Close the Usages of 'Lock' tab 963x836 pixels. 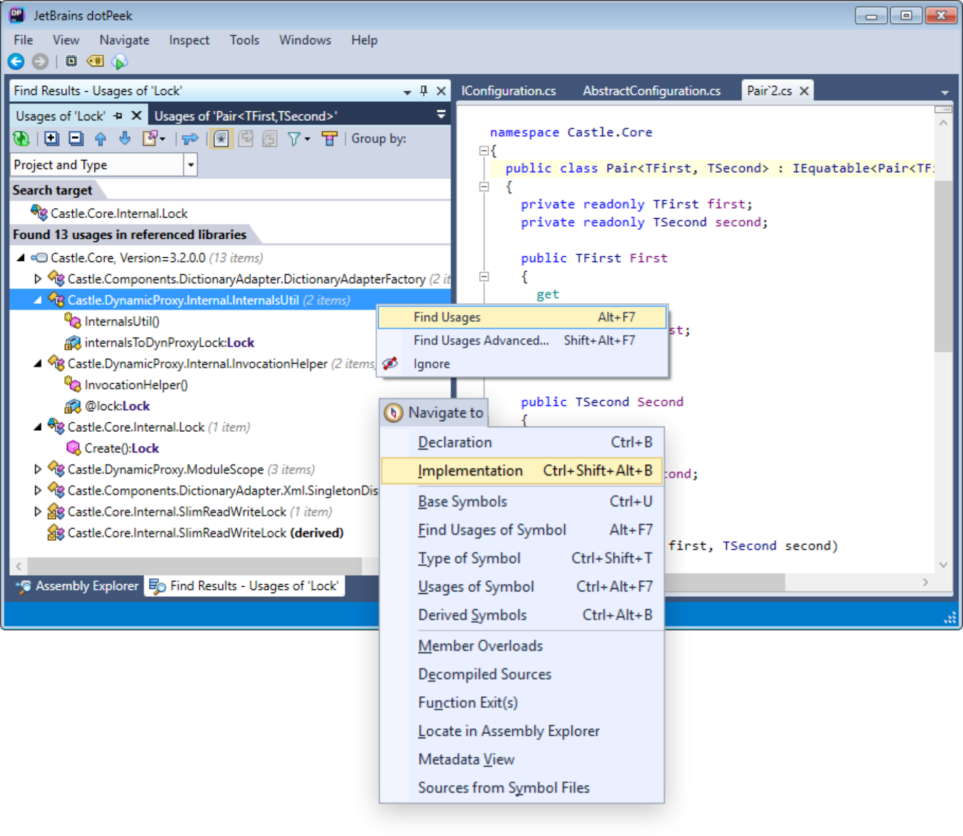pos(136,116)
